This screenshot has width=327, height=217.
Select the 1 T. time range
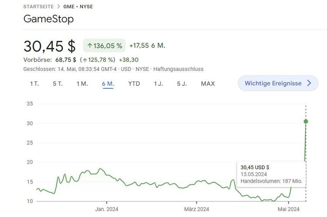pyautogui.click(x=34, y=83)
